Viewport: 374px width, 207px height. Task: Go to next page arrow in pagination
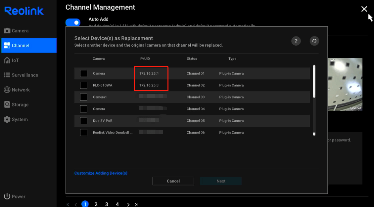128,204
